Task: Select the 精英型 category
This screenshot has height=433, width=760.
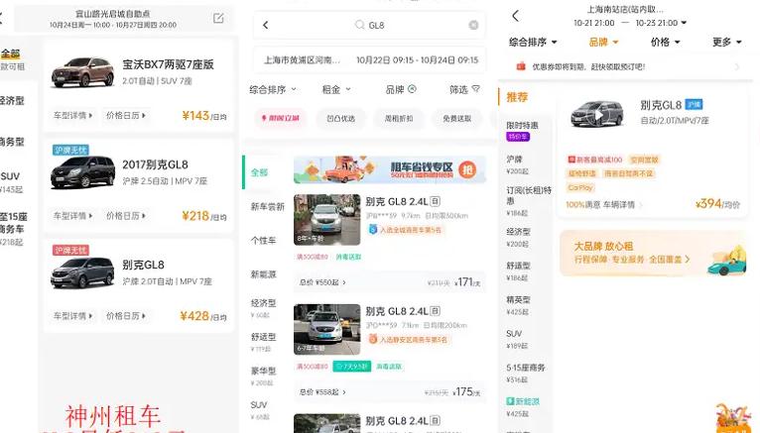Action: click(518, 305)
